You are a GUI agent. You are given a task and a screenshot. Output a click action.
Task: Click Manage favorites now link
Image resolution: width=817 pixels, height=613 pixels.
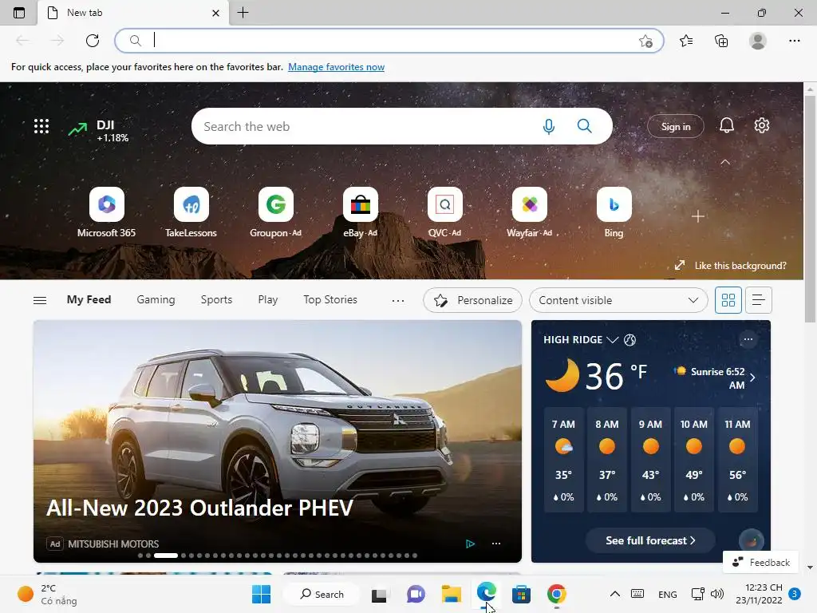pos(336,67)
